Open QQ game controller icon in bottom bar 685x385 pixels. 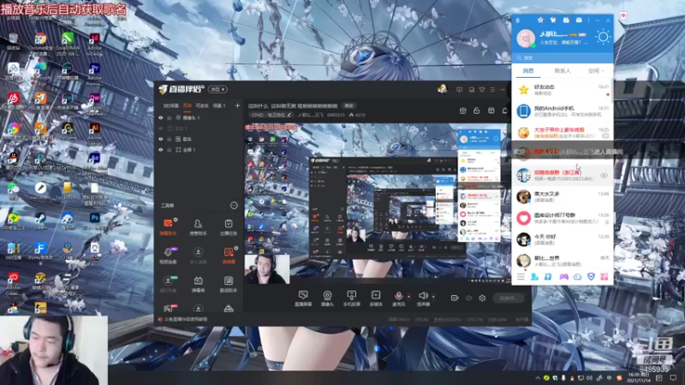tap(564, 276)
